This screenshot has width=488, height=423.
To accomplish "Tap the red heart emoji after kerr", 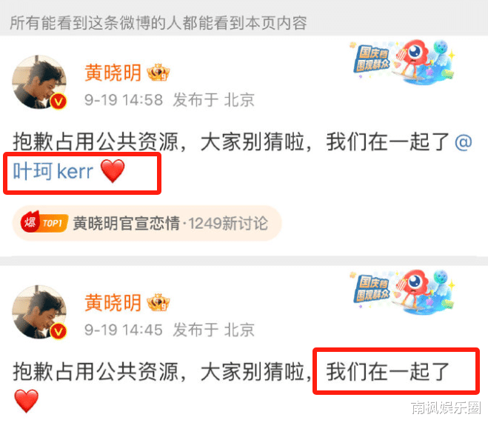I will tap(113, 170).
